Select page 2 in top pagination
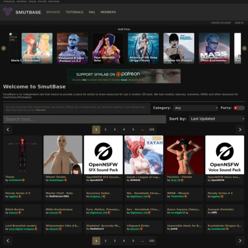The height and width of the screenshot is (248, 248). 105,129
